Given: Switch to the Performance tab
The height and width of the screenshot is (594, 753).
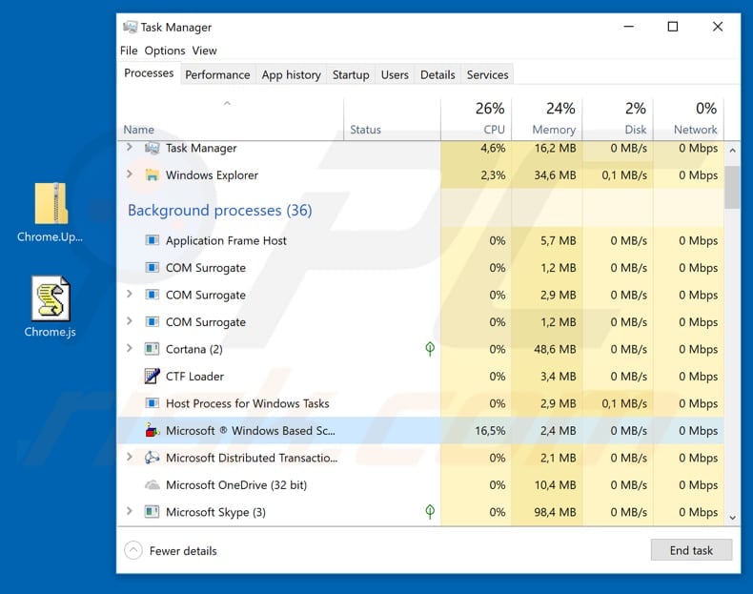Looking at the screenshot, I should pyautogui.click(x=217, y=75).
